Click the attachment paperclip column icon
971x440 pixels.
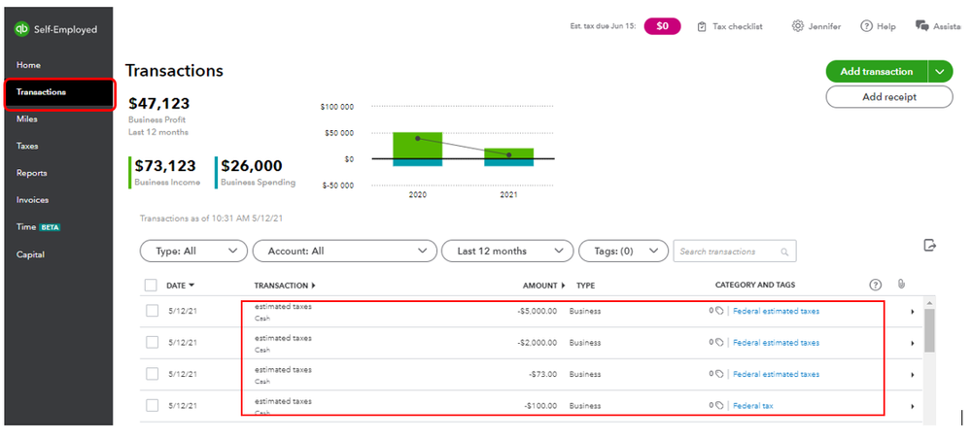click(901, 284)
